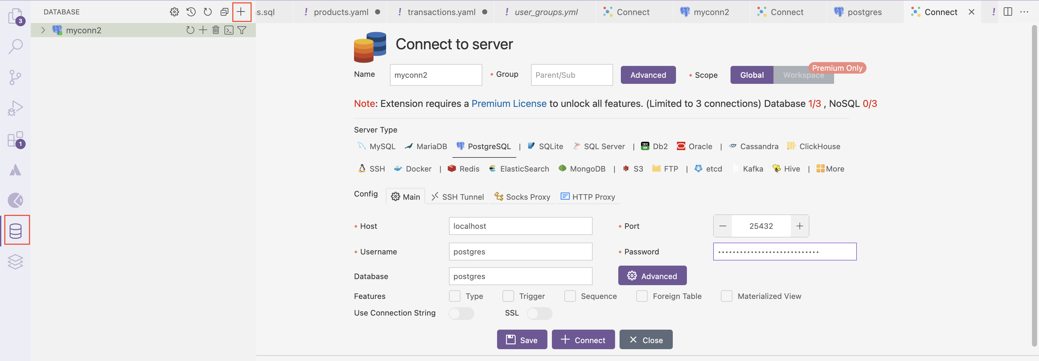Select MongoDB server type

582,169
